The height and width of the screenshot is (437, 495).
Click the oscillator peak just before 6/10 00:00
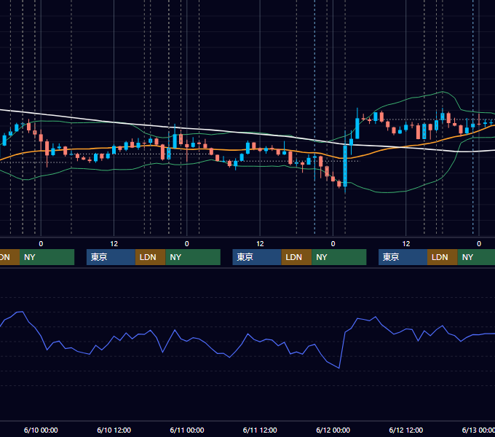pos(22,312)
